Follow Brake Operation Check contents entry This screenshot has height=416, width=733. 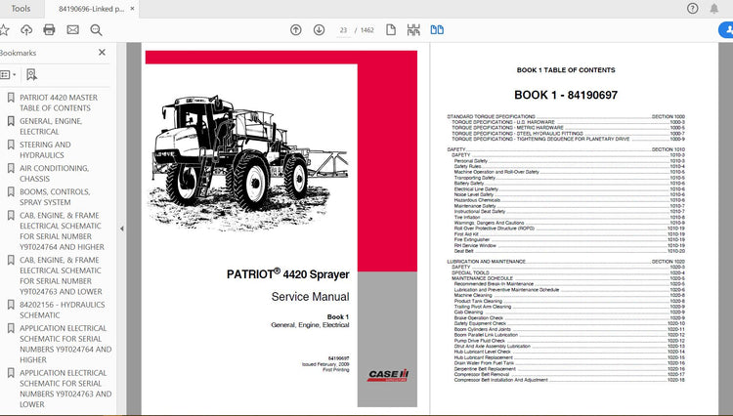pos(570,317)
